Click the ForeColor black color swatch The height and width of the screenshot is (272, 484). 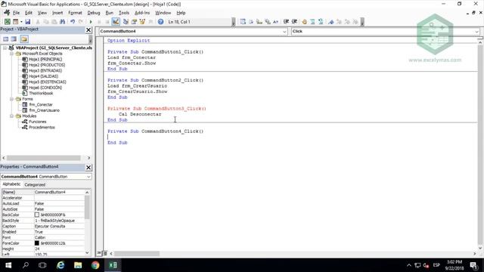click(x=37, y=243)
